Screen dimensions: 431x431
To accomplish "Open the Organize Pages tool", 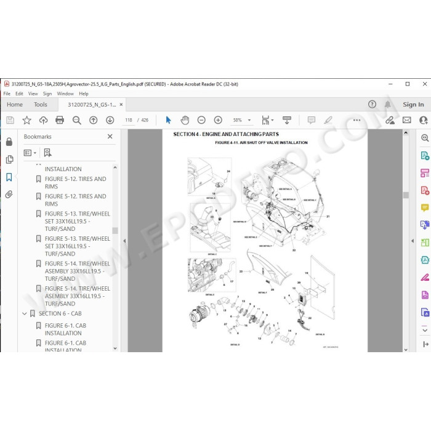I will [x=425, y=173].
